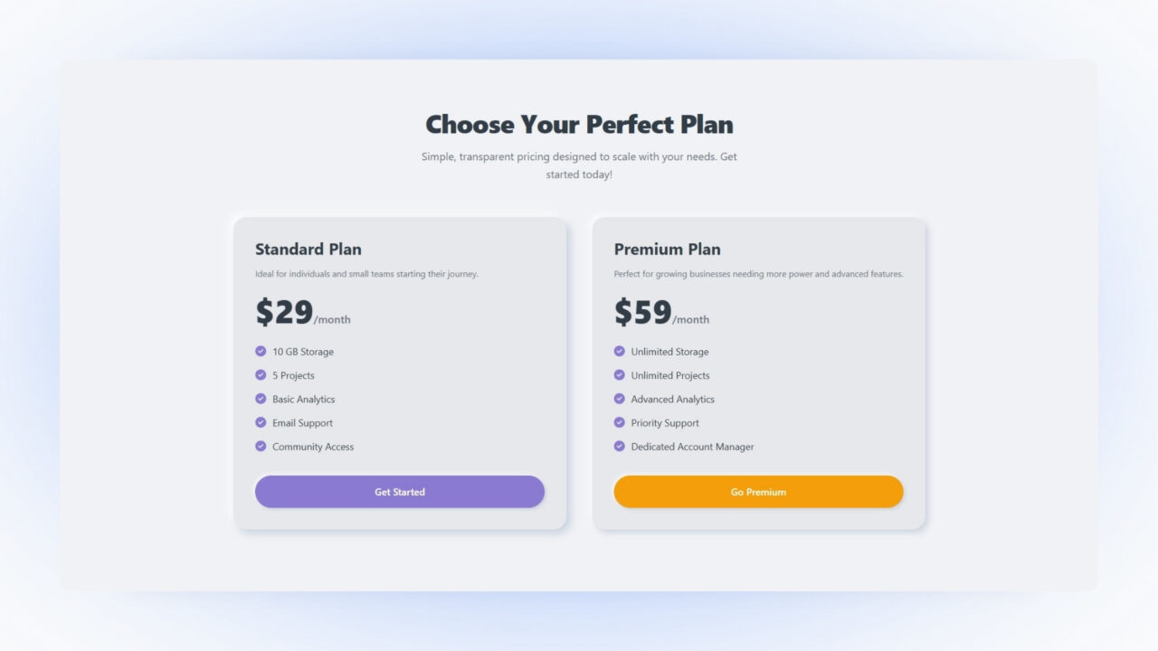Click the checkmark icon beside Unlimited Projects
Viewport: 1158px width, 651px height.
[619, 374]
